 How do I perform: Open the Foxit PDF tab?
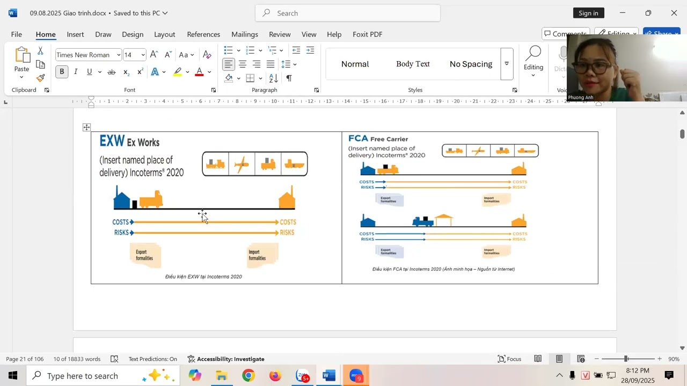pos(368,34)
